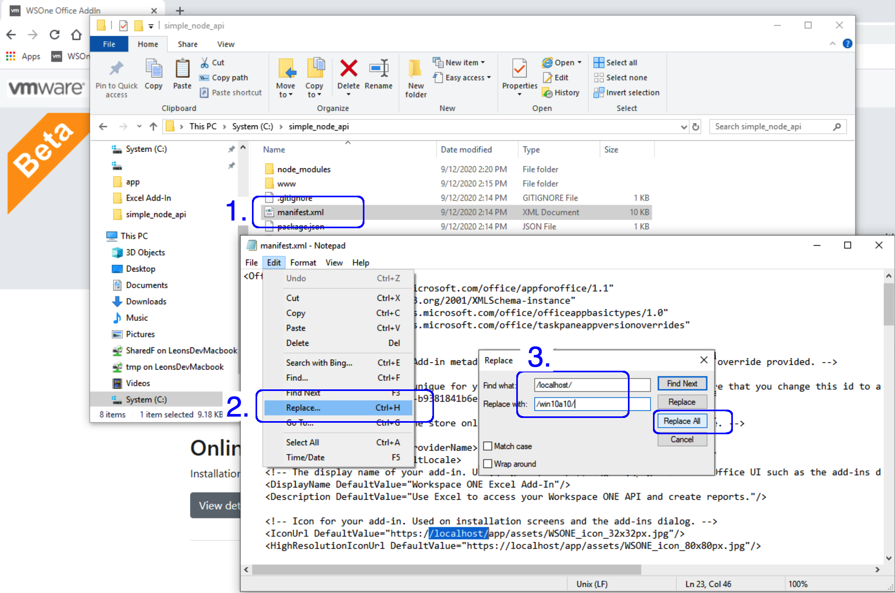Image resolution: width=895 pixels, height=593 pixels.
Task: Click the Find what input field
Action: 592,385
